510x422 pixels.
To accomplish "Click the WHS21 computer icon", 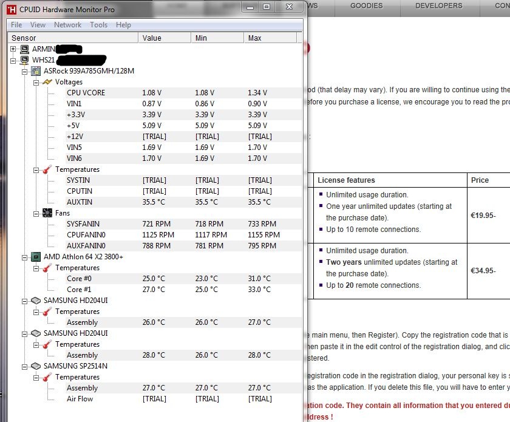I will click(x=24, y=60).
